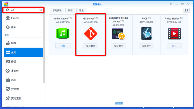Click the 多媒体 film reel icon
Screen dimensions: 194x109
[x=8, y=71]
